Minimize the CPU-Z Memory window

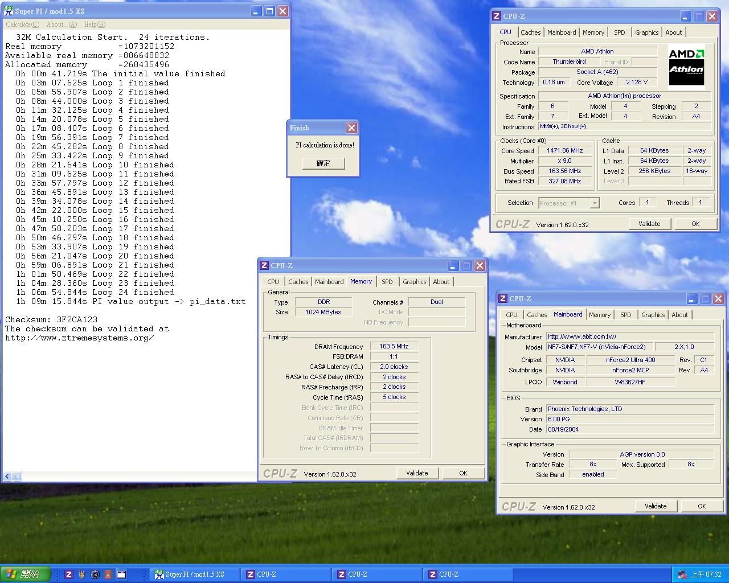[453, 265]
